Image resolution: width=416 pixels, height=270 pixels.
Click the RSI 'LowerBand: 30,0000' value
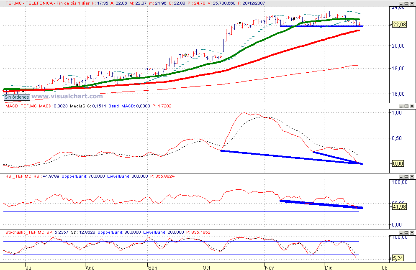pos(128,176)
